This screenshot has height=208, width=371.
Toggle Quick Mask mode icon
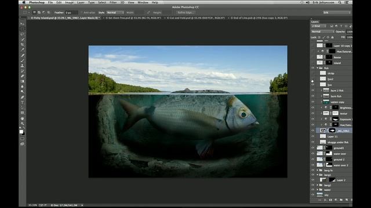click(x=22, y=139)
